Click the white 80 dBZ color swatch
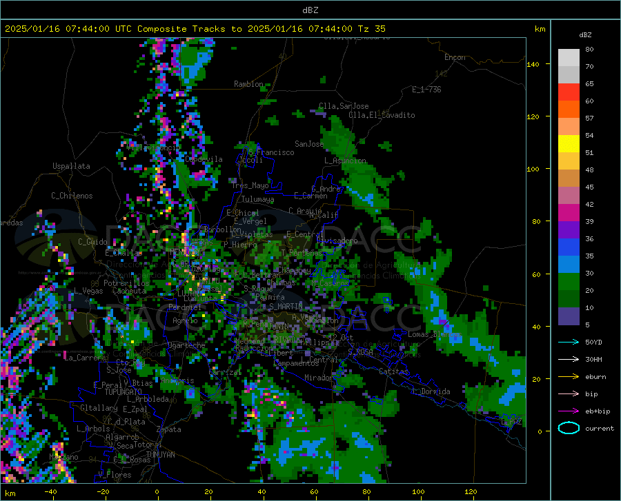Image resolution: width=621 pixels, height=501 pixels. (x=569, y=58)
